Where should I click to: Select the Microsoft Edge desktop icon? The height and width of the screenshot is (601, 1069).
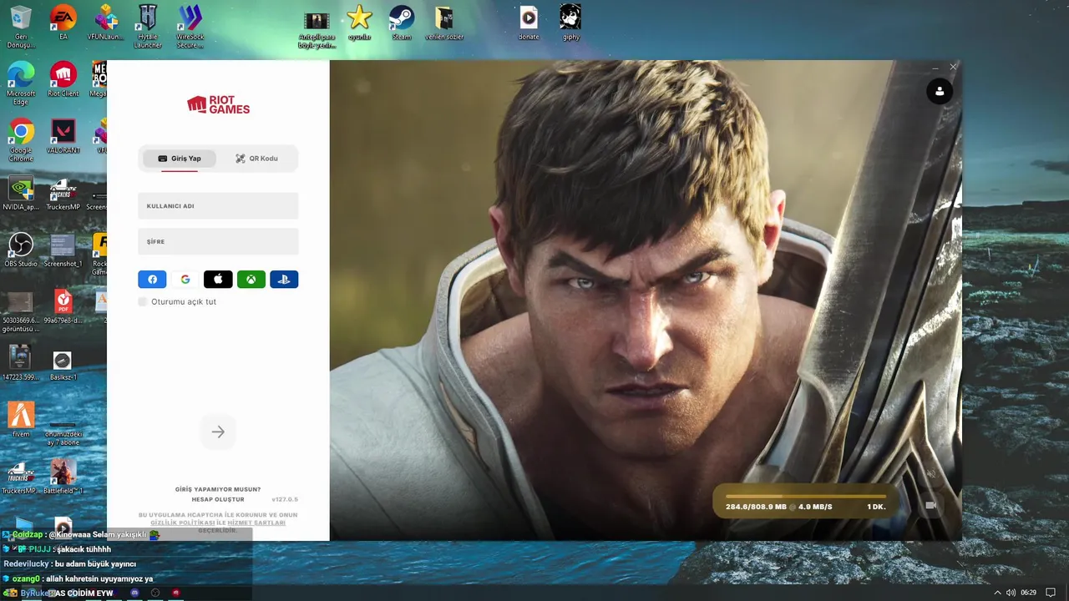[20, 83]
